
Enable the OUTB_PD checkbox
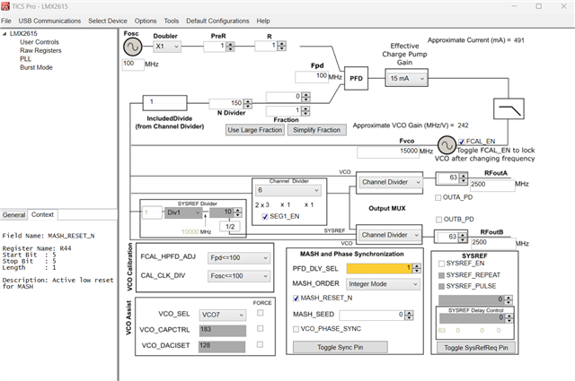438,220
